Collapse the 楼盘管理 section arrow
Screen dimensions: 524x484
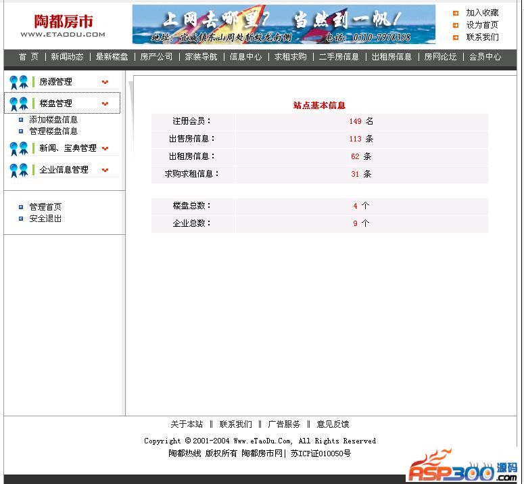[x=105, y=104]
